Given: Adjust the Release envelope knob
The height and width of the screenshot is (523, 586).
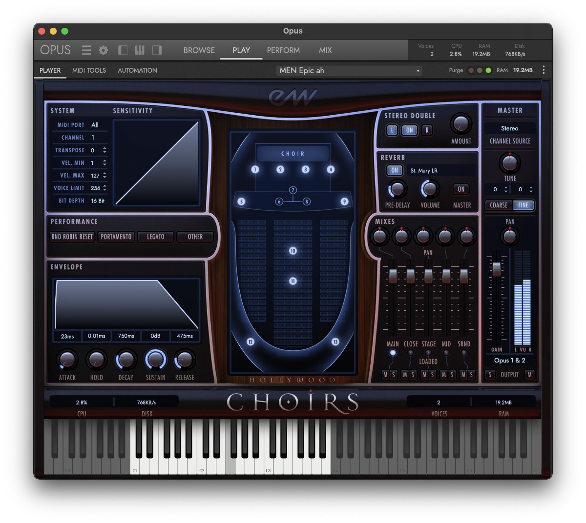Looking at the screenshot, I should 185,360.
